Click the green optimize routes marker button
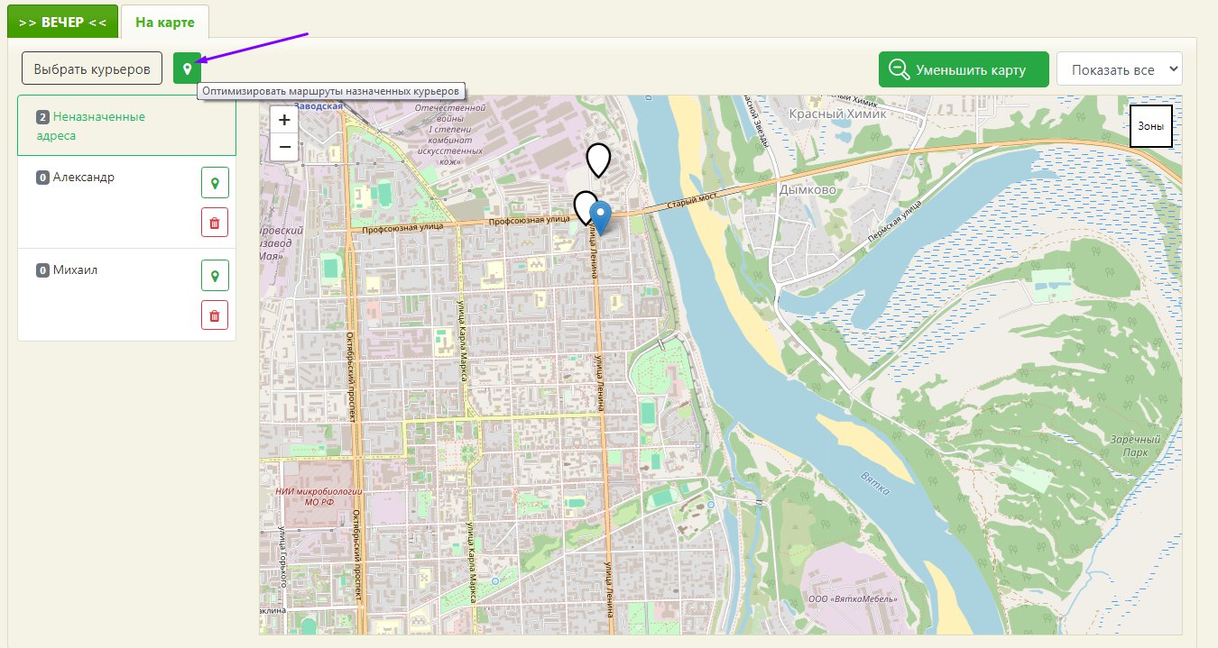The width and height of the screenshot is (1218, 648). 187,68
